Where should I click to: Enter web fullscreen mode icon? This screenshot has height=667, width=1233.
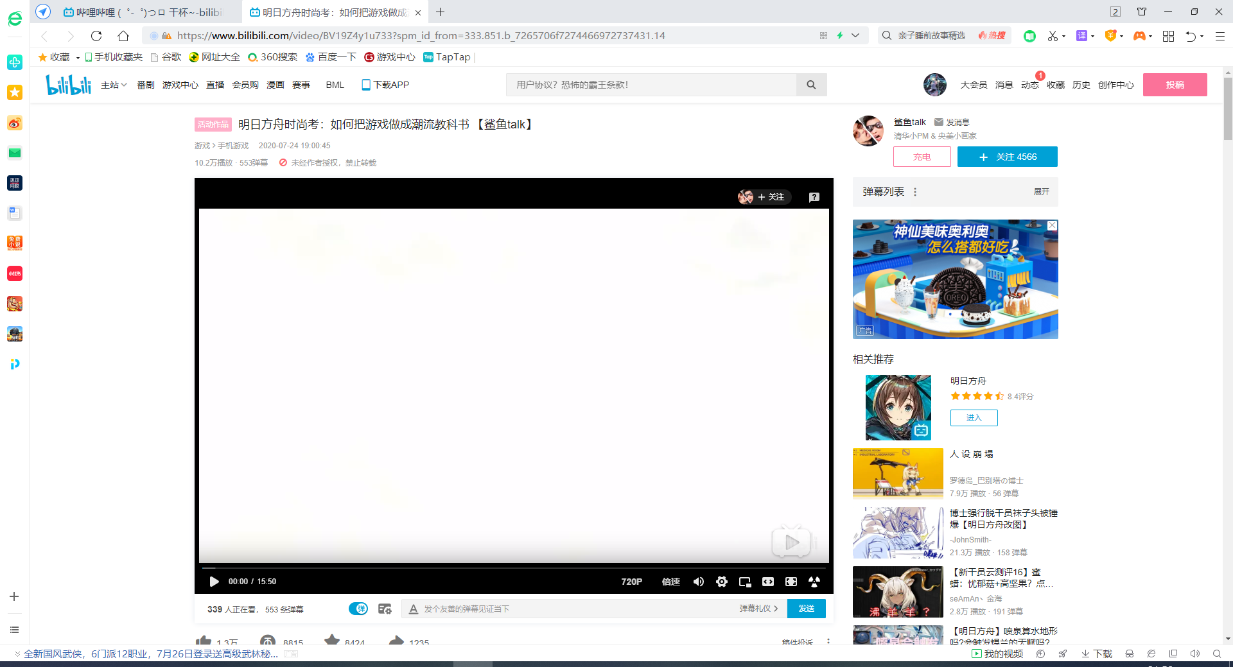point(791,582)
